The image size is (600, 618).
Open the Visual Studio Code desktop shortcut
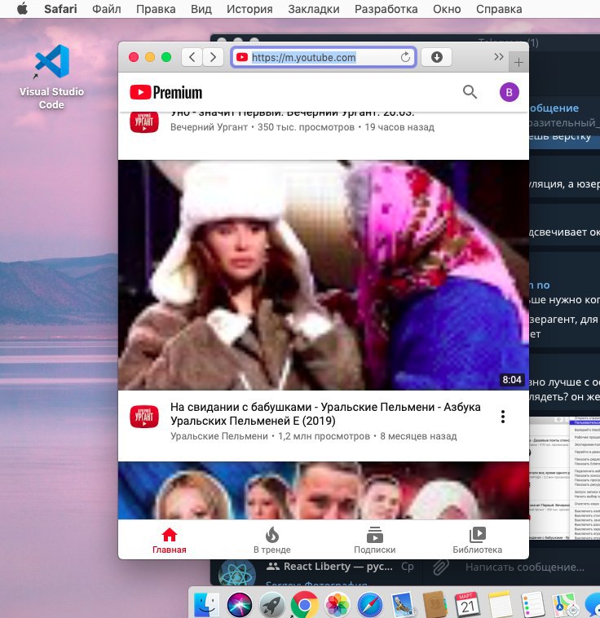click(51, 77)
